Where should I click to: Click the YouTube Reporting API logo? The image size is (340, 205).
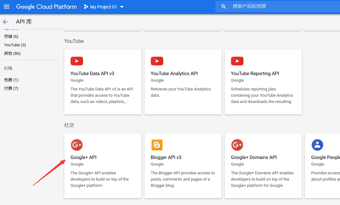(x=237, y=61)
